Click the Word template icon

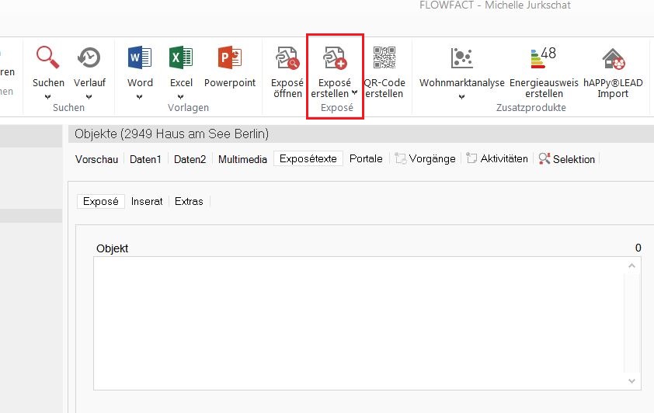(x=140, y=57)
